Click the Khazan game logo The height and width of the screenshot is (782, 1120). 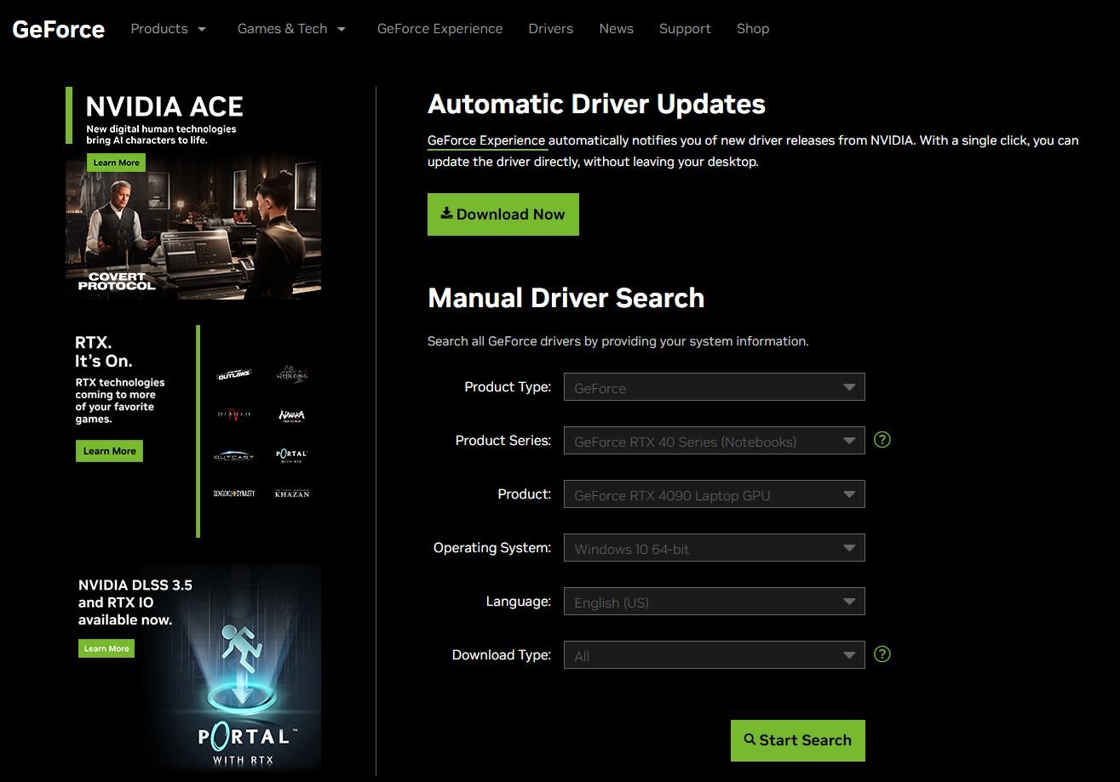291,494
